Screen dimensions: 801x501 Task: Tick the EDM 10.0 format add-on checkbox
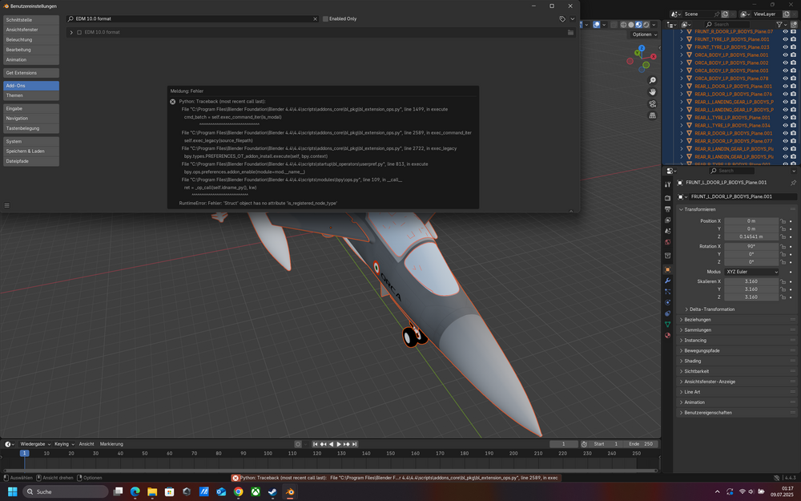tap(79, 32)
